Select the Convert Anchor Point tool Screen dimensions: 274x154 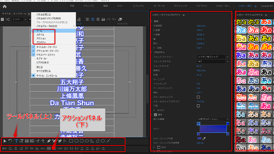coord(65,141)
